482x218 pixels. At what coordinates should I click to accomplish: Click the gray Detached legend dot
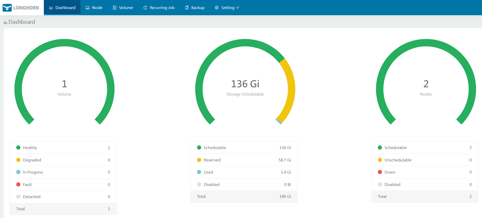pyautogui.click(x=18, y=197)
